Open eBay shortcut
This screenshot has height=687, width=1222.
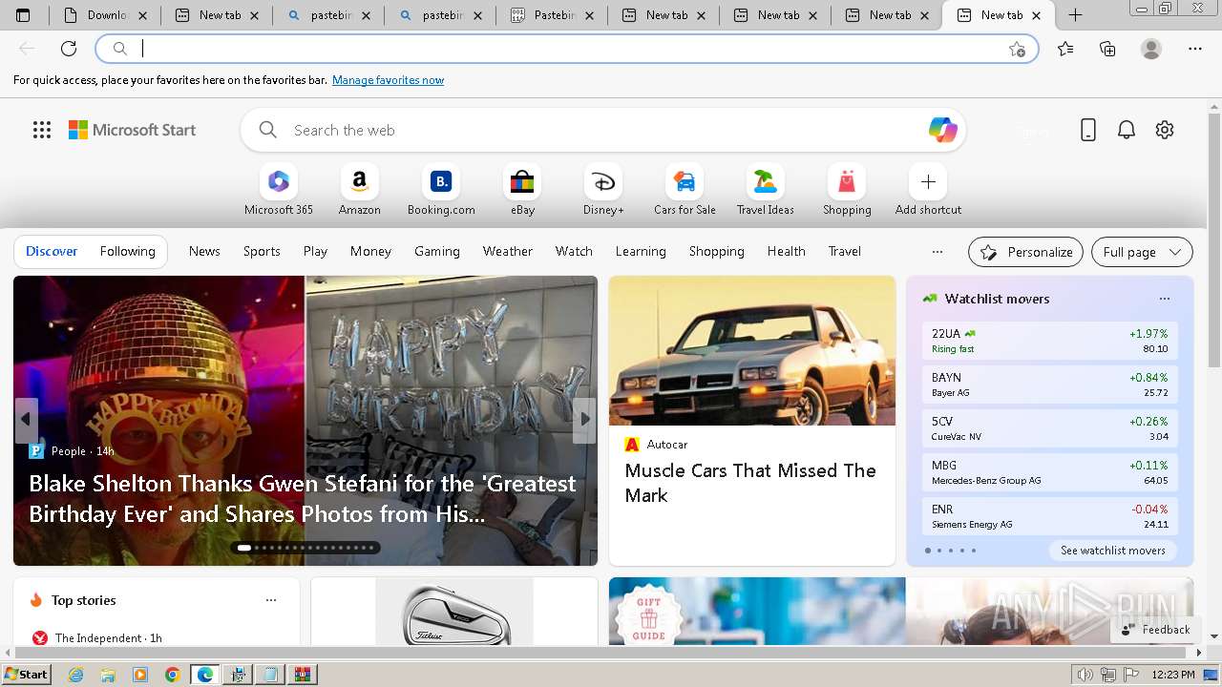[522, 190]
